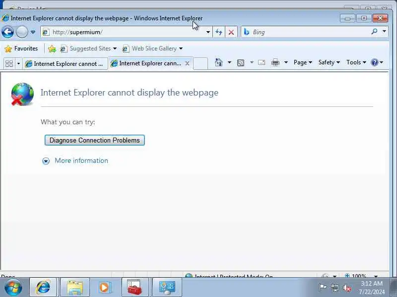This screenshot has width=397, height=297.
Task: Click Add to Favorites Bar icon
Action: (x=52, y=49)
